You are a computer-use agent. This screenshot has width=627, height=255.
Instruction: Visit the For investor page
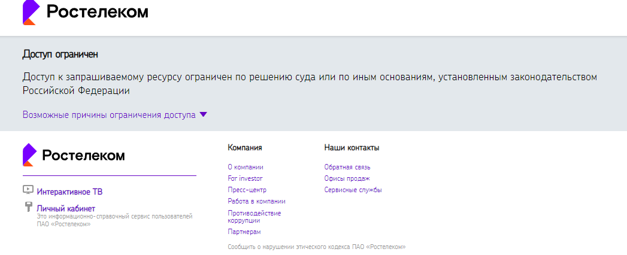point(245,178)
